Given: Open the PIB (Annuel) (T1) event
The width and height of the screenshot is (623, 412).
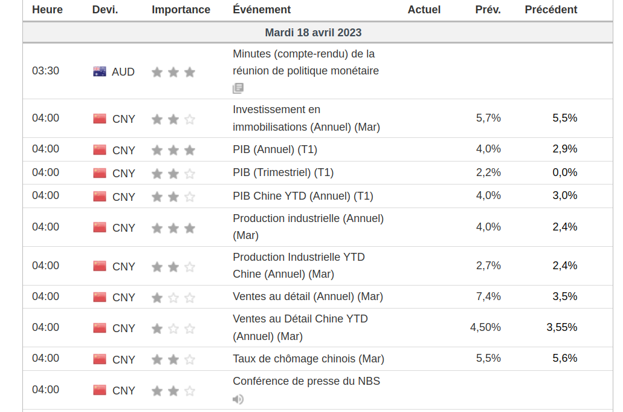Looking at the screenshot, I should (275, 149).
